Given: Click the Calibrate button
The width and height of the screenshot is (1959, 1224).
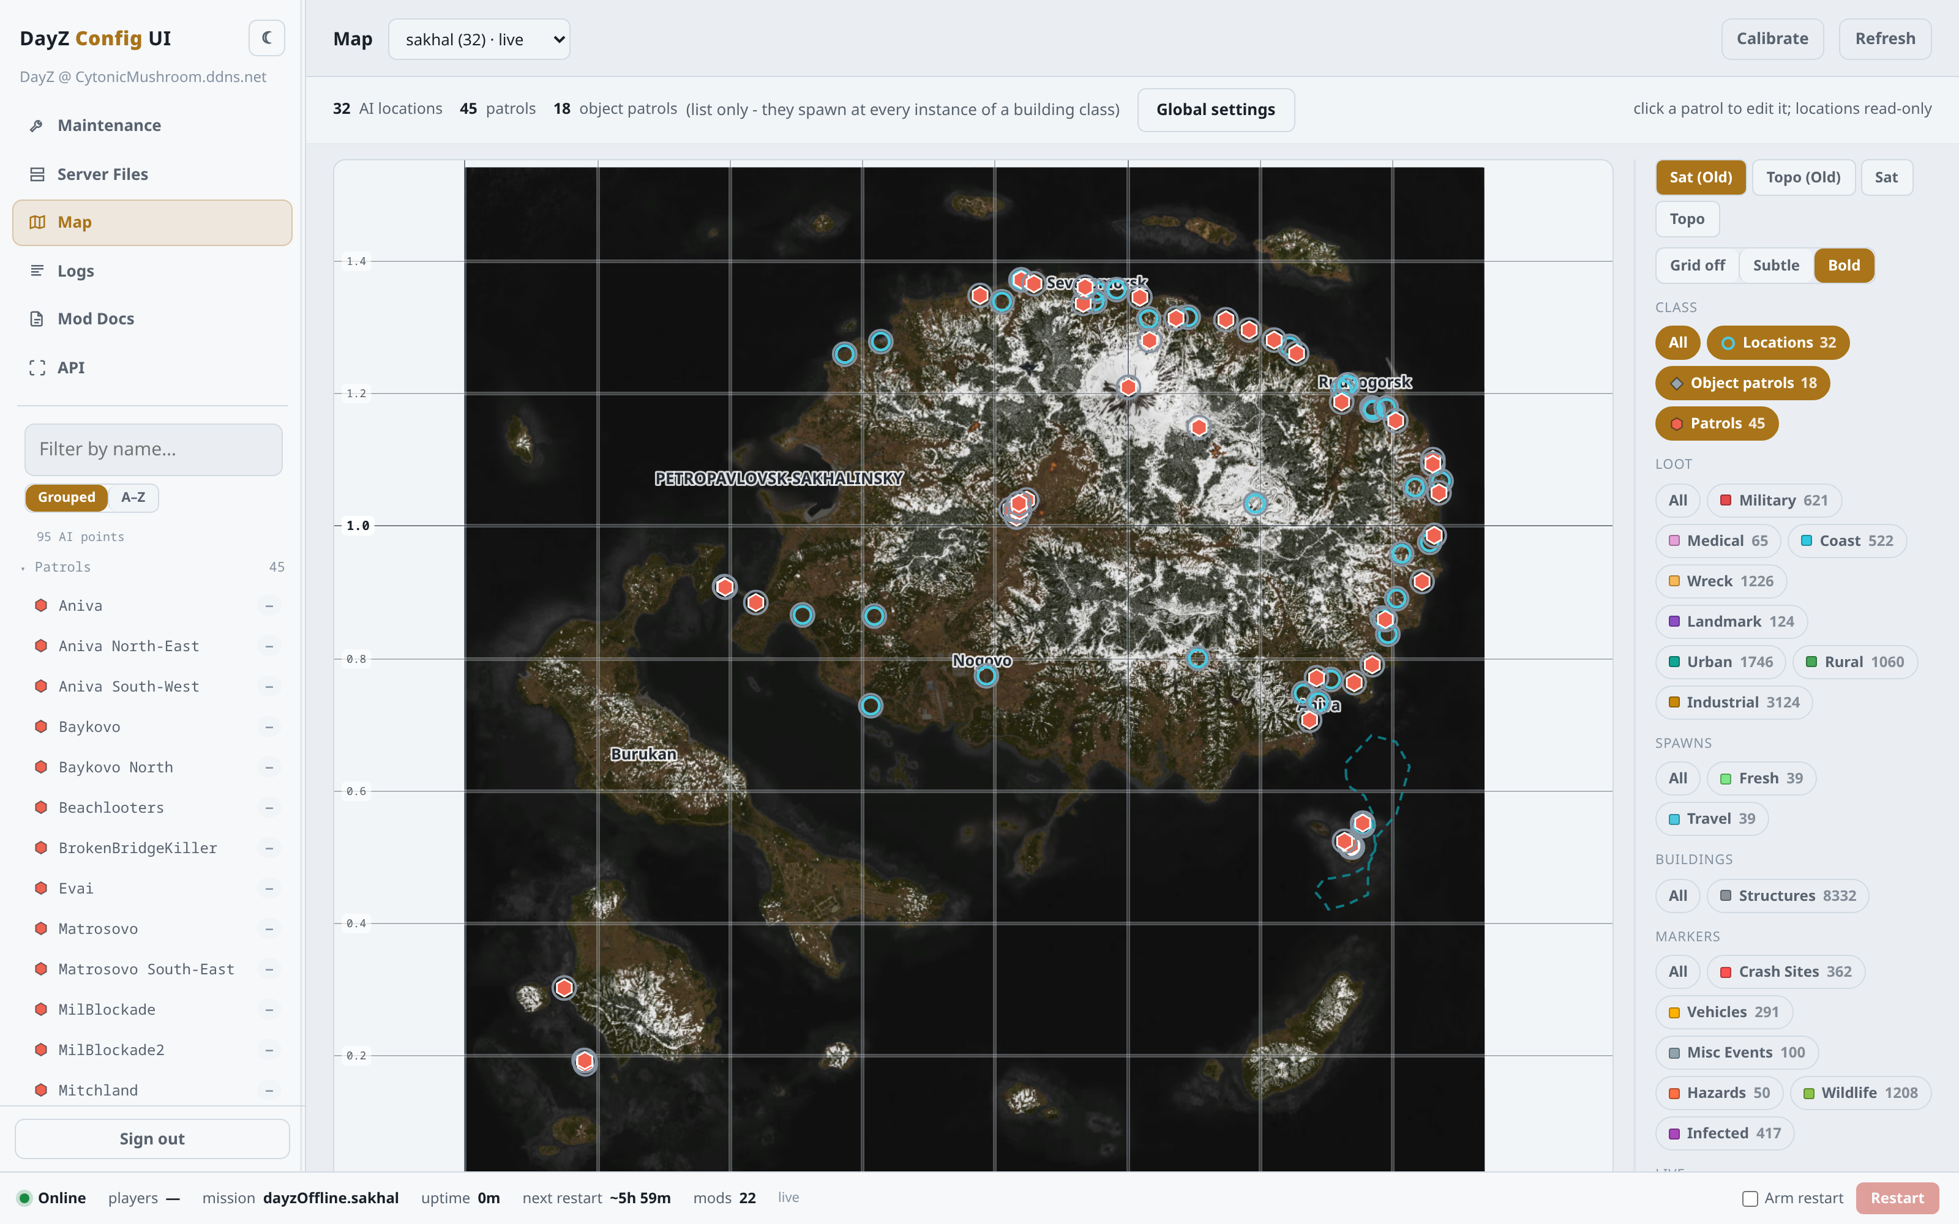Looking at the screenshot, I should [1772, 39].
